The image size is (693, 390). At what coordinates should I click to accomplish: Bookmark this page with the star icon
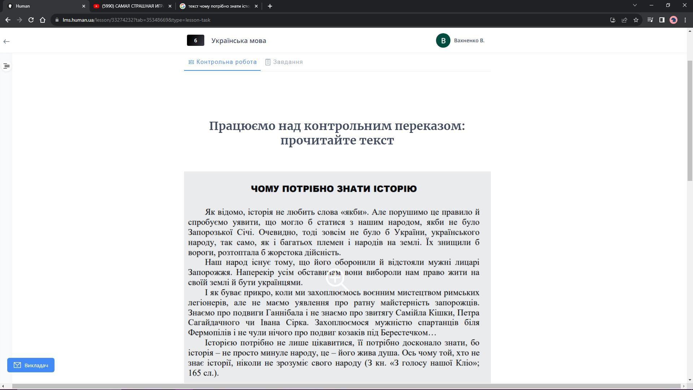636,20
